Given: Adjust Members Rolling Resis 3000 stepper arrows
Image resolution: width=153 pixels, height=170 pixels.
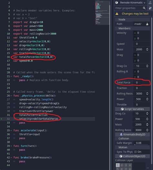Looking at the screenshot, I should click(147, 94).
